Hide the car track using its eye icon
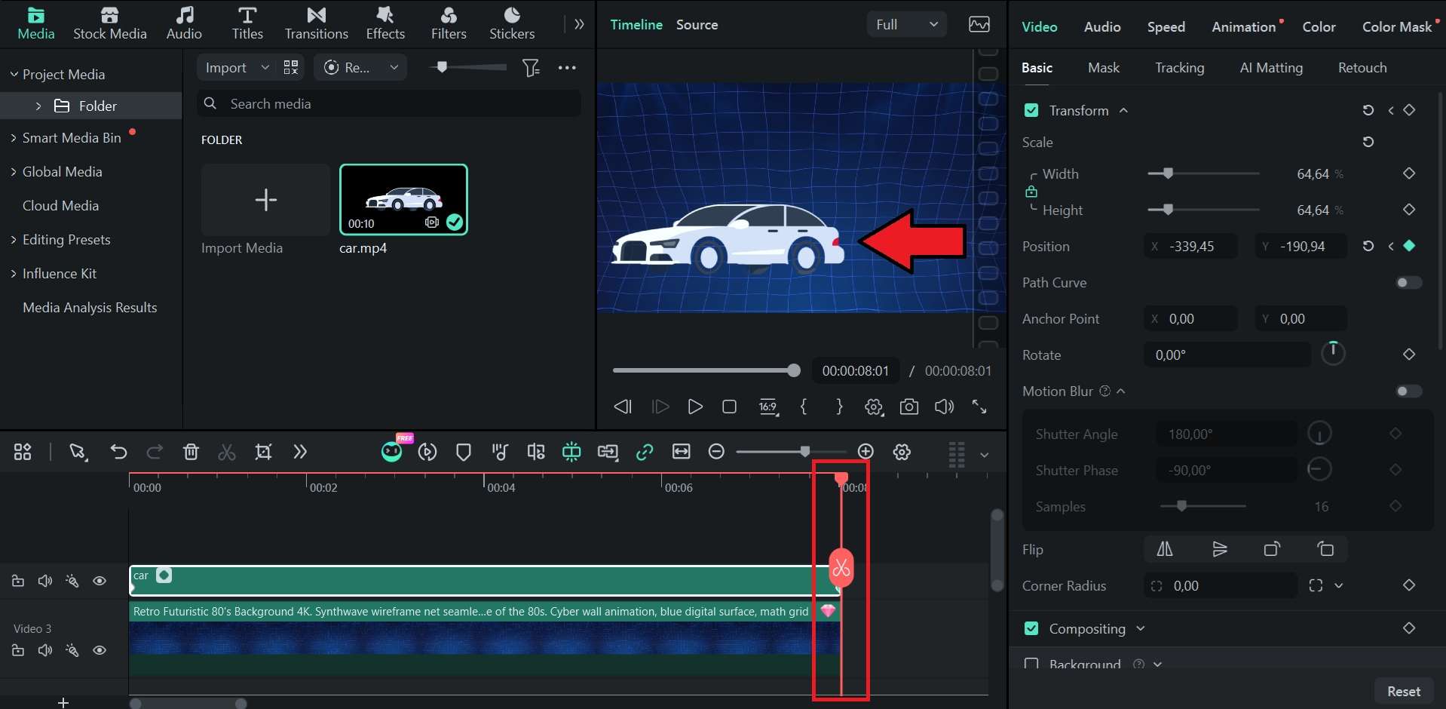Image resolution: width=1446 pixels, height=709 pixels. point(100,581)
